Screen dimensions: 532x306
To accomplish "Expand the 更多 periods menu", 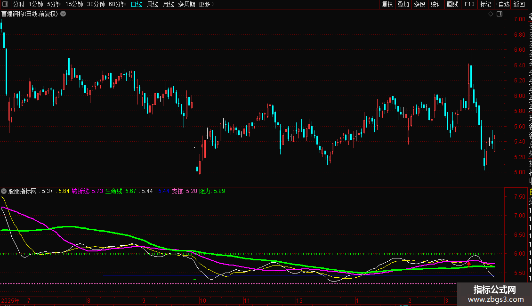I will coord(207,4).
